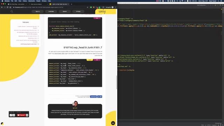The image size is (224, 126).
Task: Click the Savvy logo in the site header
Action: pos(102,12)
